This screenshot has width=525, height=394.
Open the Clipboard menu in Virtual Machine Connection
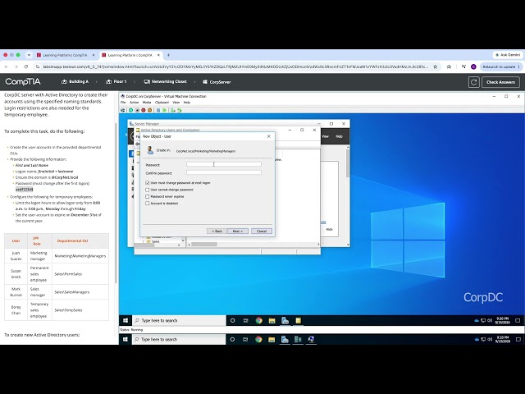pos(162,103)
